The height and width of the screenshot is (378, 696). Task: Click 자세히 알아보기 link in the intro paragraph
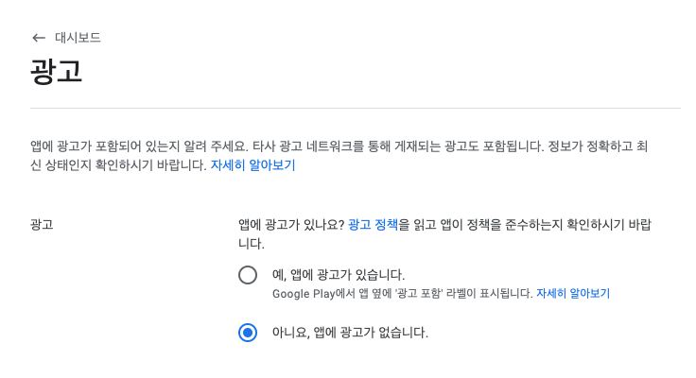coord(252,165)
